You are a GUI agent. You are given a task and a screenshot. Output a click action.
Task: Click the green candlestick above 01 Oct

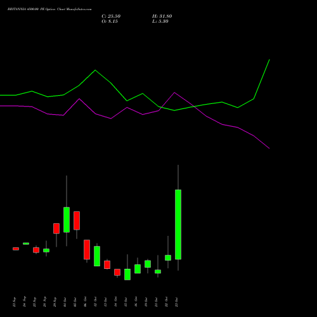[67, 220]
